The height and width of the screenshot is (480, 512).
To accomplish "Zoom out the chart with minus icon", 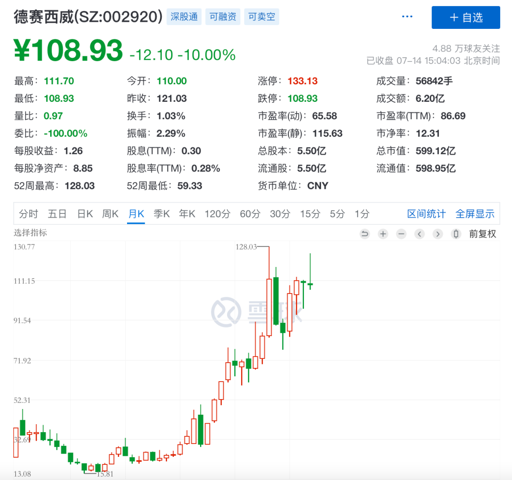I will (401, 233).
